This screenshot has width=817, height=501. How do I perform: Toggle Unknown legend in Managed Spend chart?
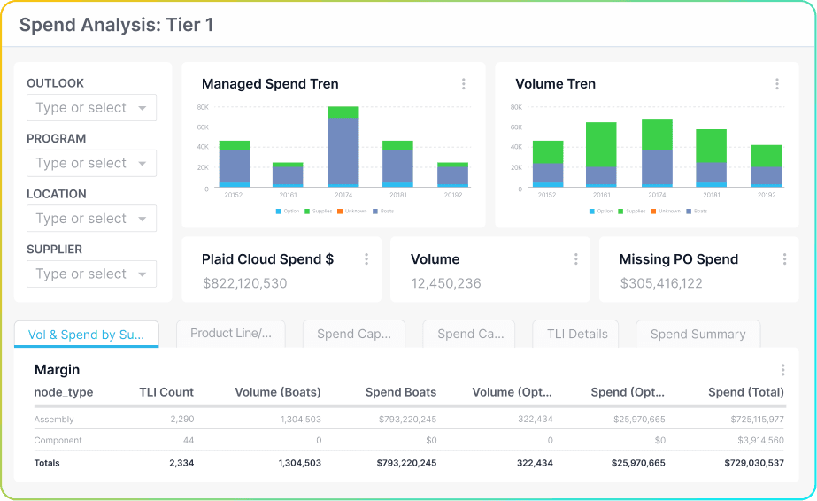pyautogui.click(x=352, y=211)
